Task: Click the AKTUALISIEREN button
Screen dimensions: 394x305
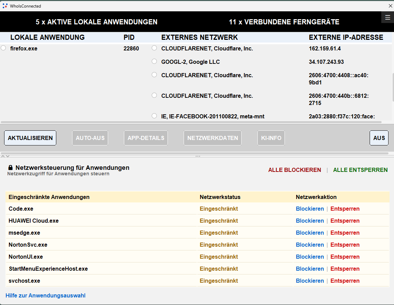Action: tap(30, 138)
